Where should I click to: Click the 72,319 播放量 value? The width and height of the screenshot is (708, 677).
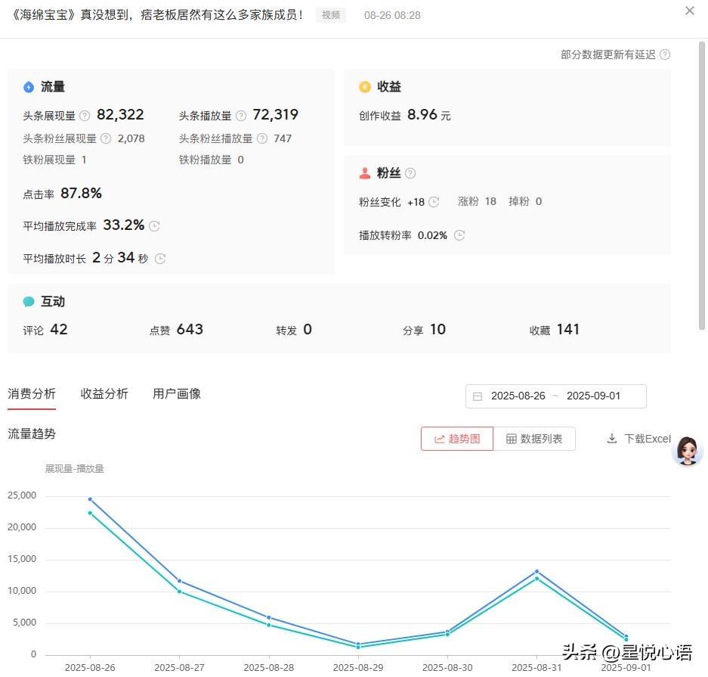point(276,115)
